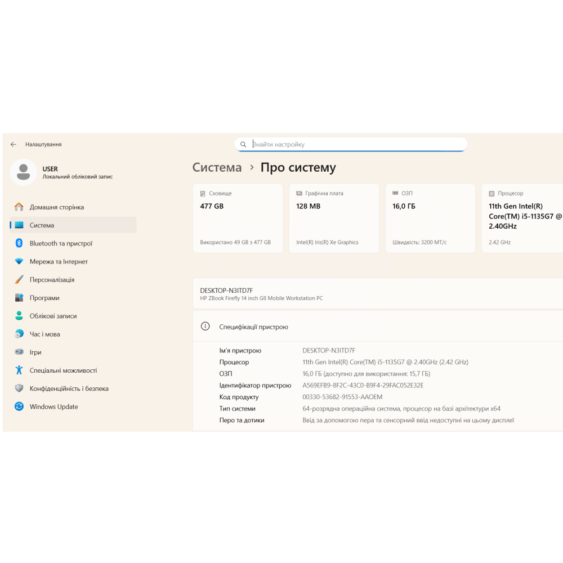This screenshot has height=563, width=563.
Task: Click the Система breadcrumb link
Action: tap(217, 168)
